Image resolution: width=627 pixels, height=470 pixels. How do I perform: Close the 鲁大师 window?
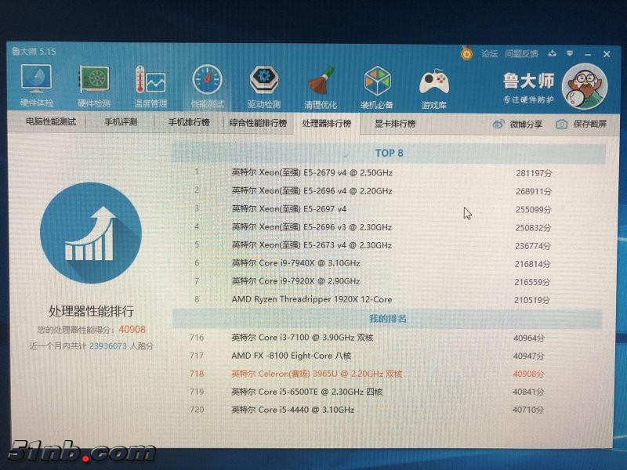[x=607, y=54]
